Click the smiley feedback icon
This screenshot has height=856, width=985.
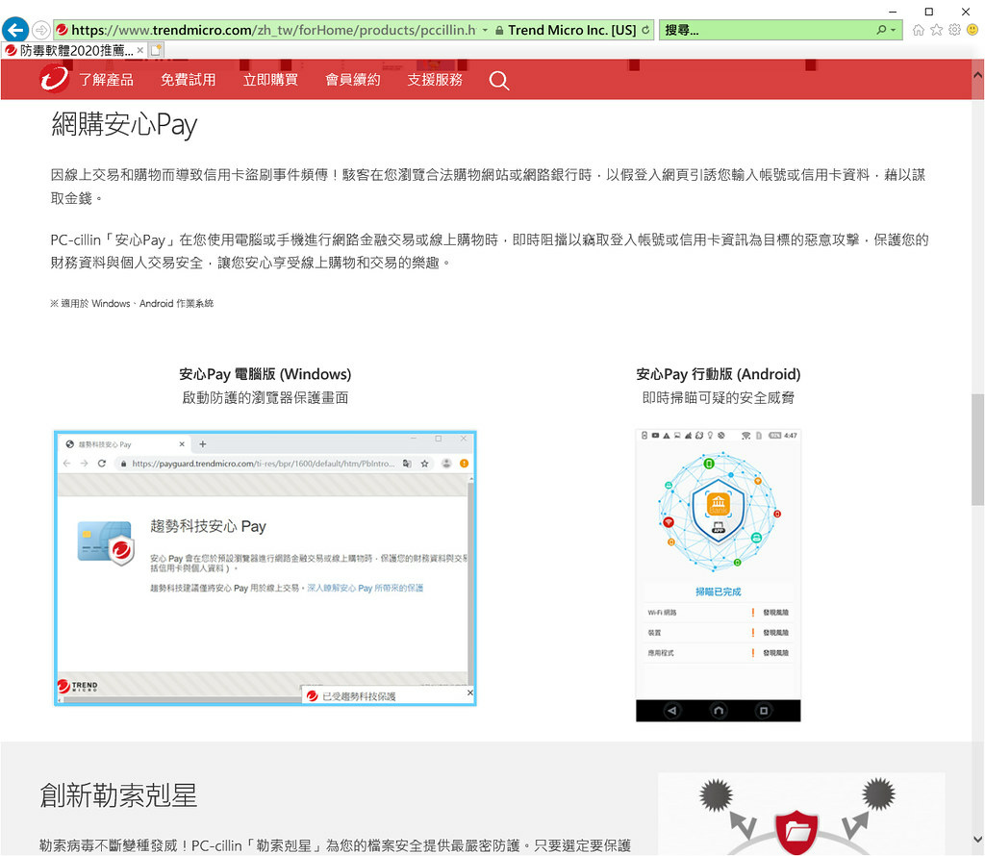pyautogui.click(x=972, y=30)
